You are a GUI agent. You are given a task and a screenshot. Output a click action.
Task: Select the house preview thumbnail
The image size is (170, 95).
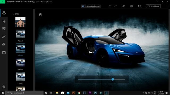[x=20, y=22]
